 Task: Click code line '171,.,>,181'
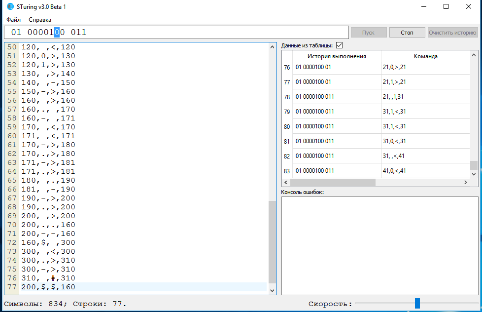pos(48,172)
